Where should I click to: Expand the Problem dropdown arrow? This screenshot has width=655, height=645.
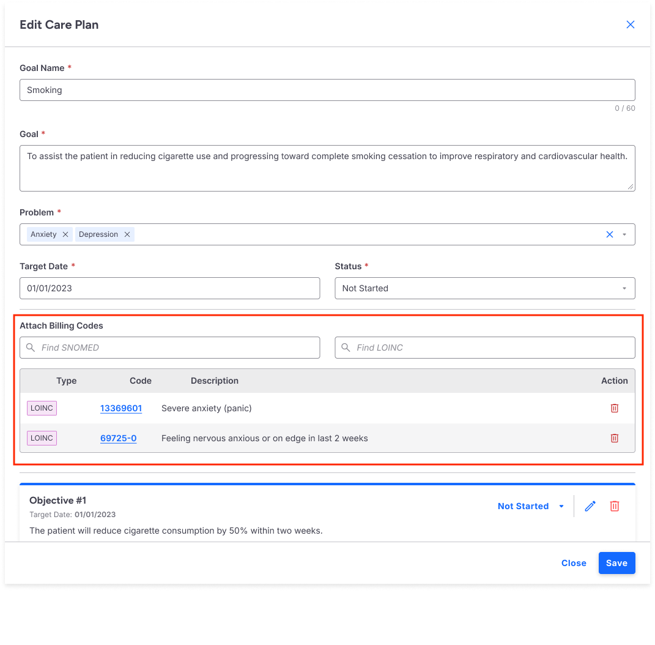click(x=624, y=234)
